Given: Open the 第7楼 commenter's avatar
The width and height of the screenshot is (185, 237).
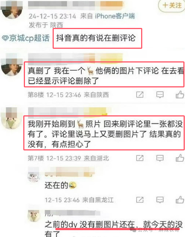Looking at the screenshot, I should click(12, 118).
